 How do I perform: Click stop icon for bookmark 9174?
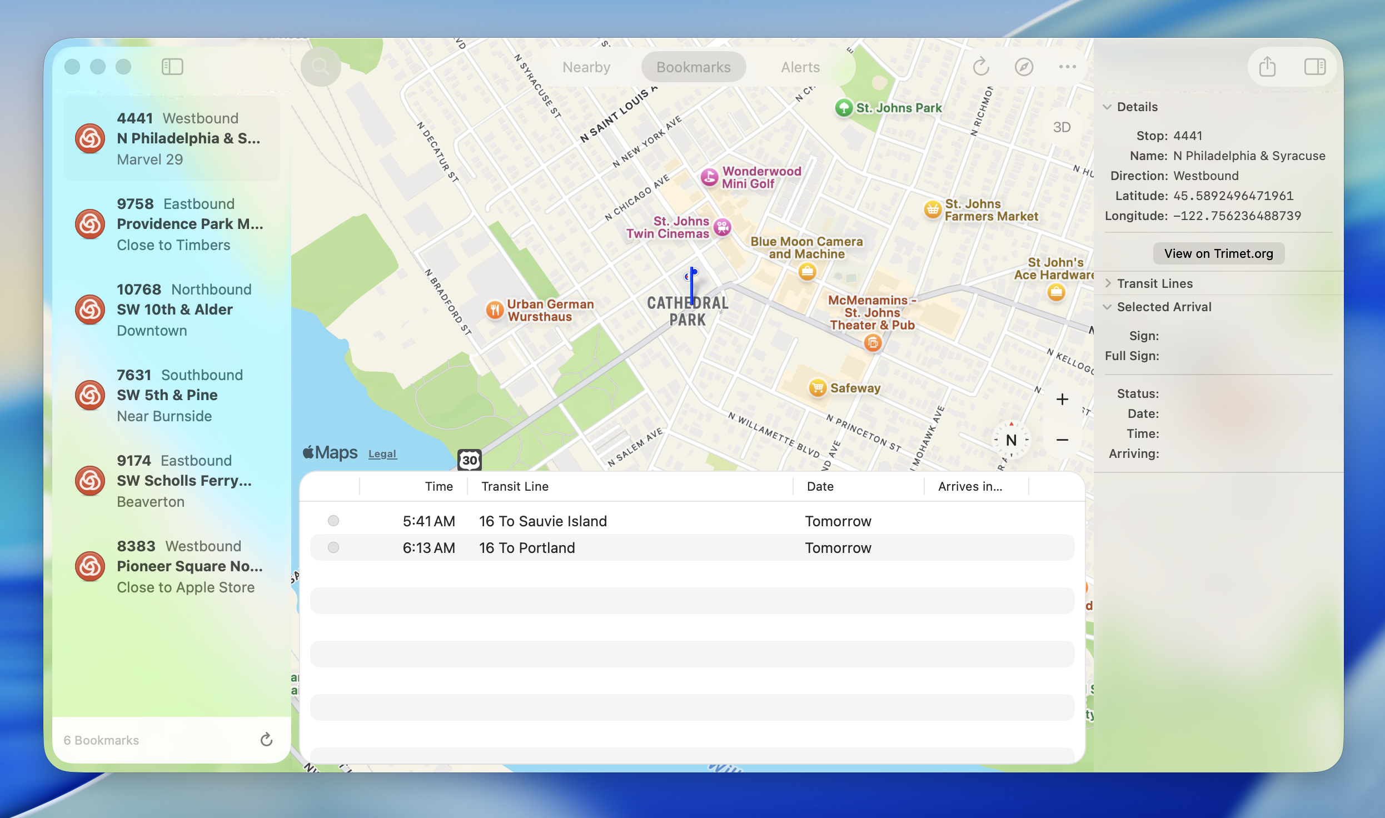pos(90,481)
